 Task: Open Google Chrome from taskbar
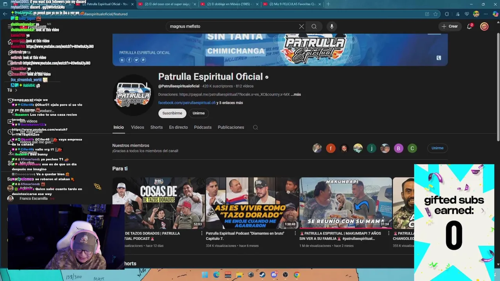297,275
